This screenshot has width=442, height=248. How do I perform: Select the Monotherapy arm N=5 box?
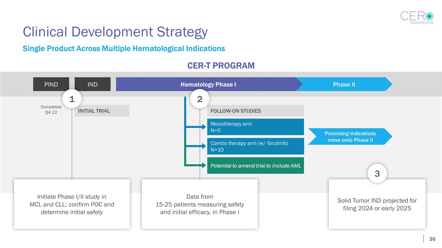(255, 127)
